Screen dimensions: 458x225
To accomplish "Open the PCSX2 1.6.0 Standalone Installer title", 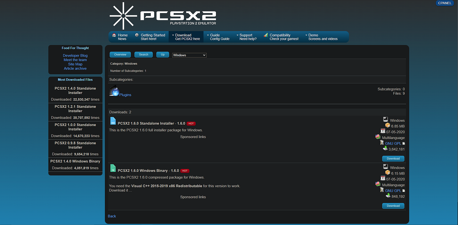I will coord(151,124).
